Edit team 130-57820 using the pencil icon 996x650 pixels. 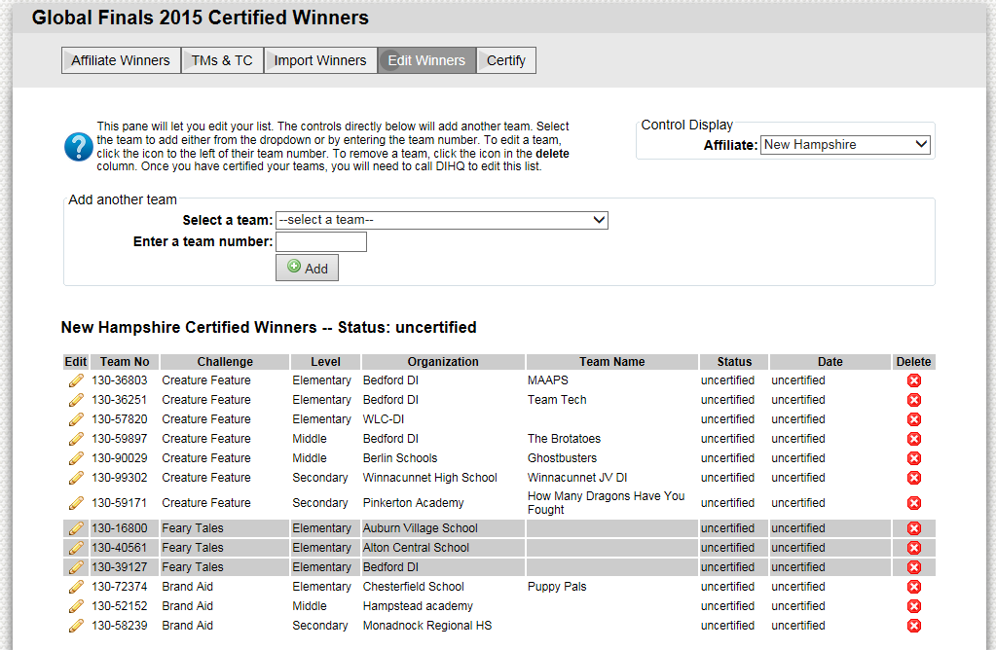coord(76,419)
